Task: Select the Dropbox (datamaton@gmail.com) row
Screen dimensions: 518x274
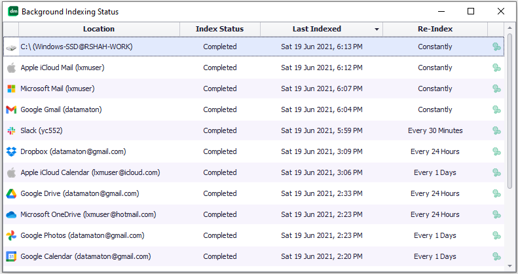Action: 253,151
